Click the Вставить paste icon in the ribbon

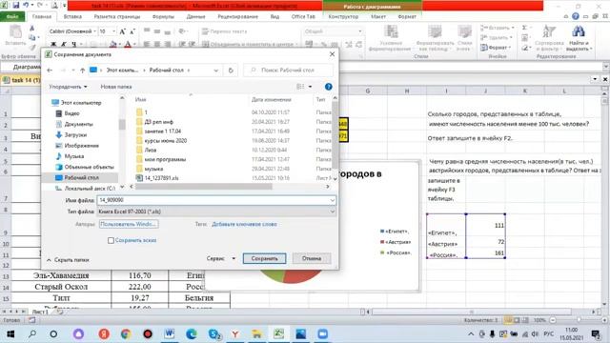point(15,36)
